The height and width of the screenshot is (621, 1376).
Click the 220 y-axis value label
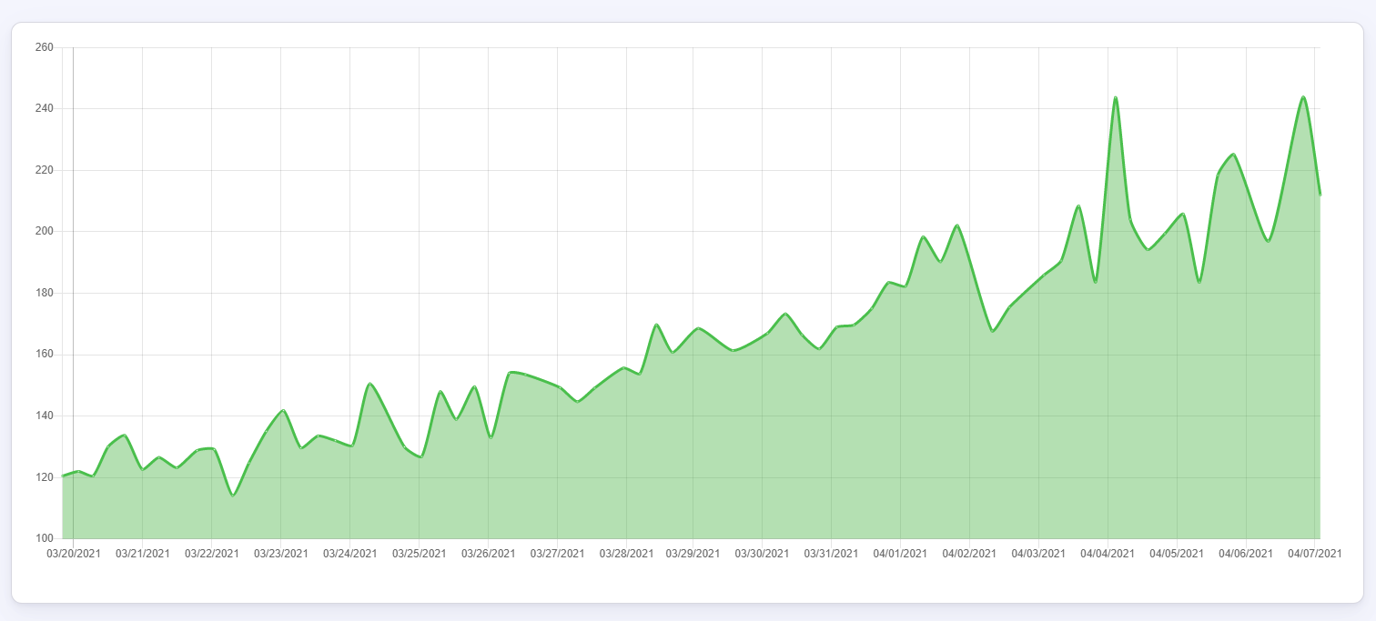(45, 170)
